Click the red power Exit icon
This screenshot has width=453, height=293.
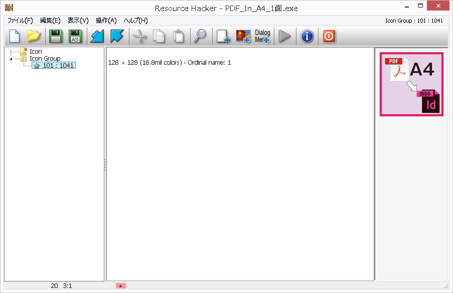(x=329, y=37)
